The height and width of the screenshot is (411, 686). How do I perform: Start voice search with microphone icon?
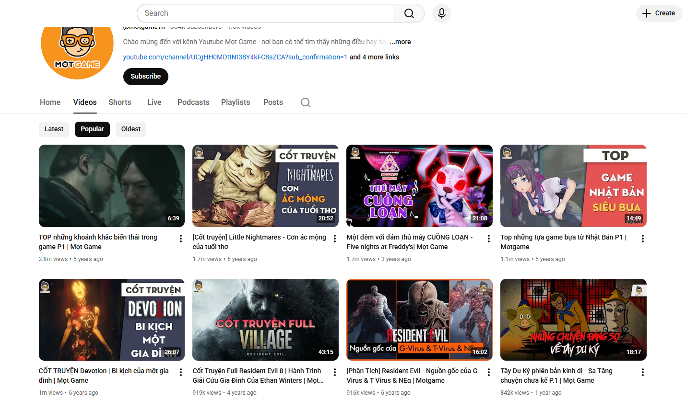(x=441, y=13)
